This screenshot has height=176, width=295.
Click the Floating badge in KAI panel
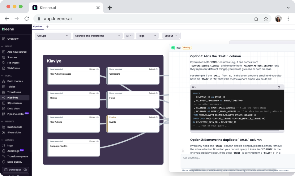coord(187,47)
